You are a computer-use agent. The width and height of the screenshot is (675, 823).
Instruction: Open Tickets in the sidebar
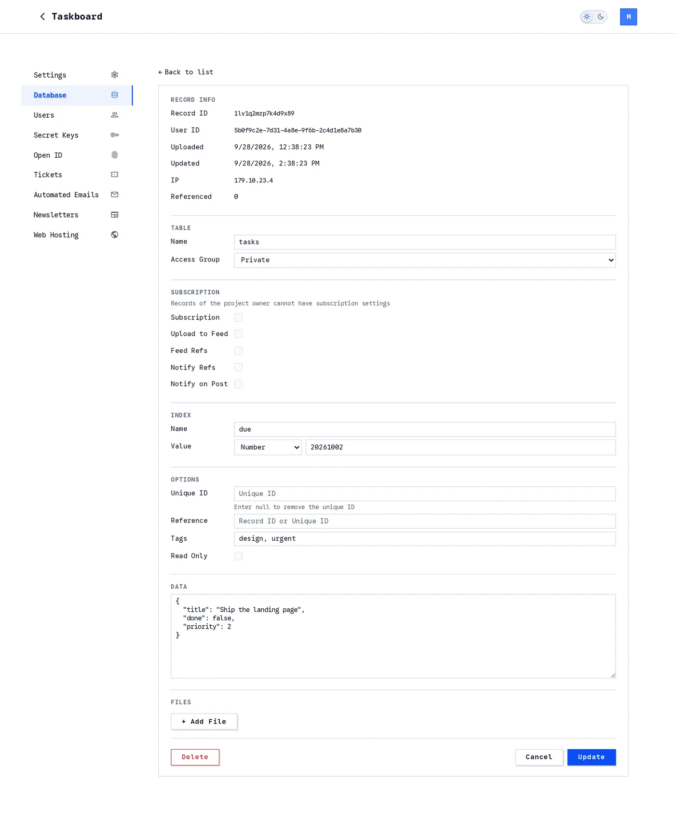pos(77,175)
